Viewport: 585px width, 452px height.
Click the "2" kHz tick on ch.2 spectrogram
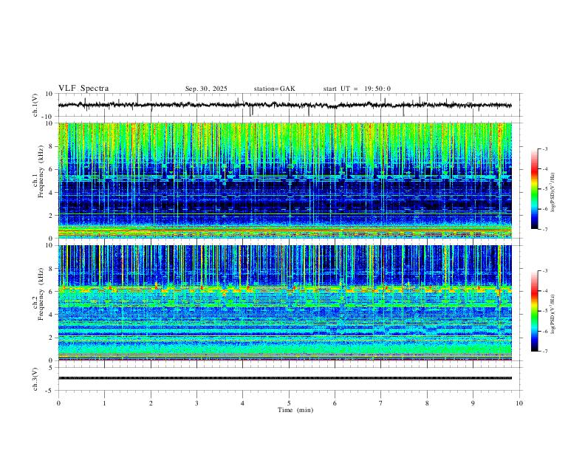coord(52,338)
